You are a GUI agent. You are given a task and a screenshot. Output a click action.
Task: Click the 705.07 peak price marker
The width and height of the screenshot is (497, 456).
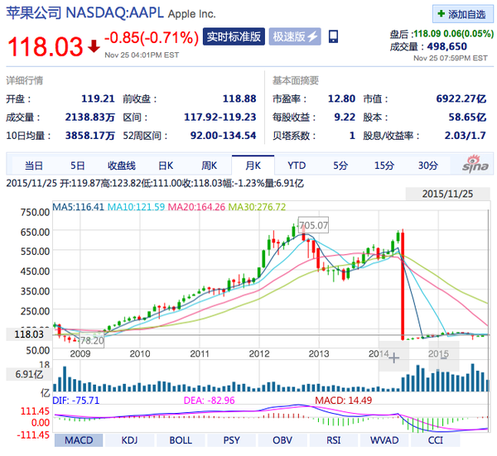313,225
